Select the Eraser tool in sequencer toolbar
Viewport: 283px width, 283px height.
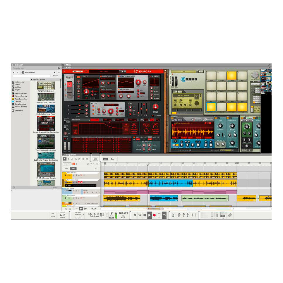click(72, 159)
